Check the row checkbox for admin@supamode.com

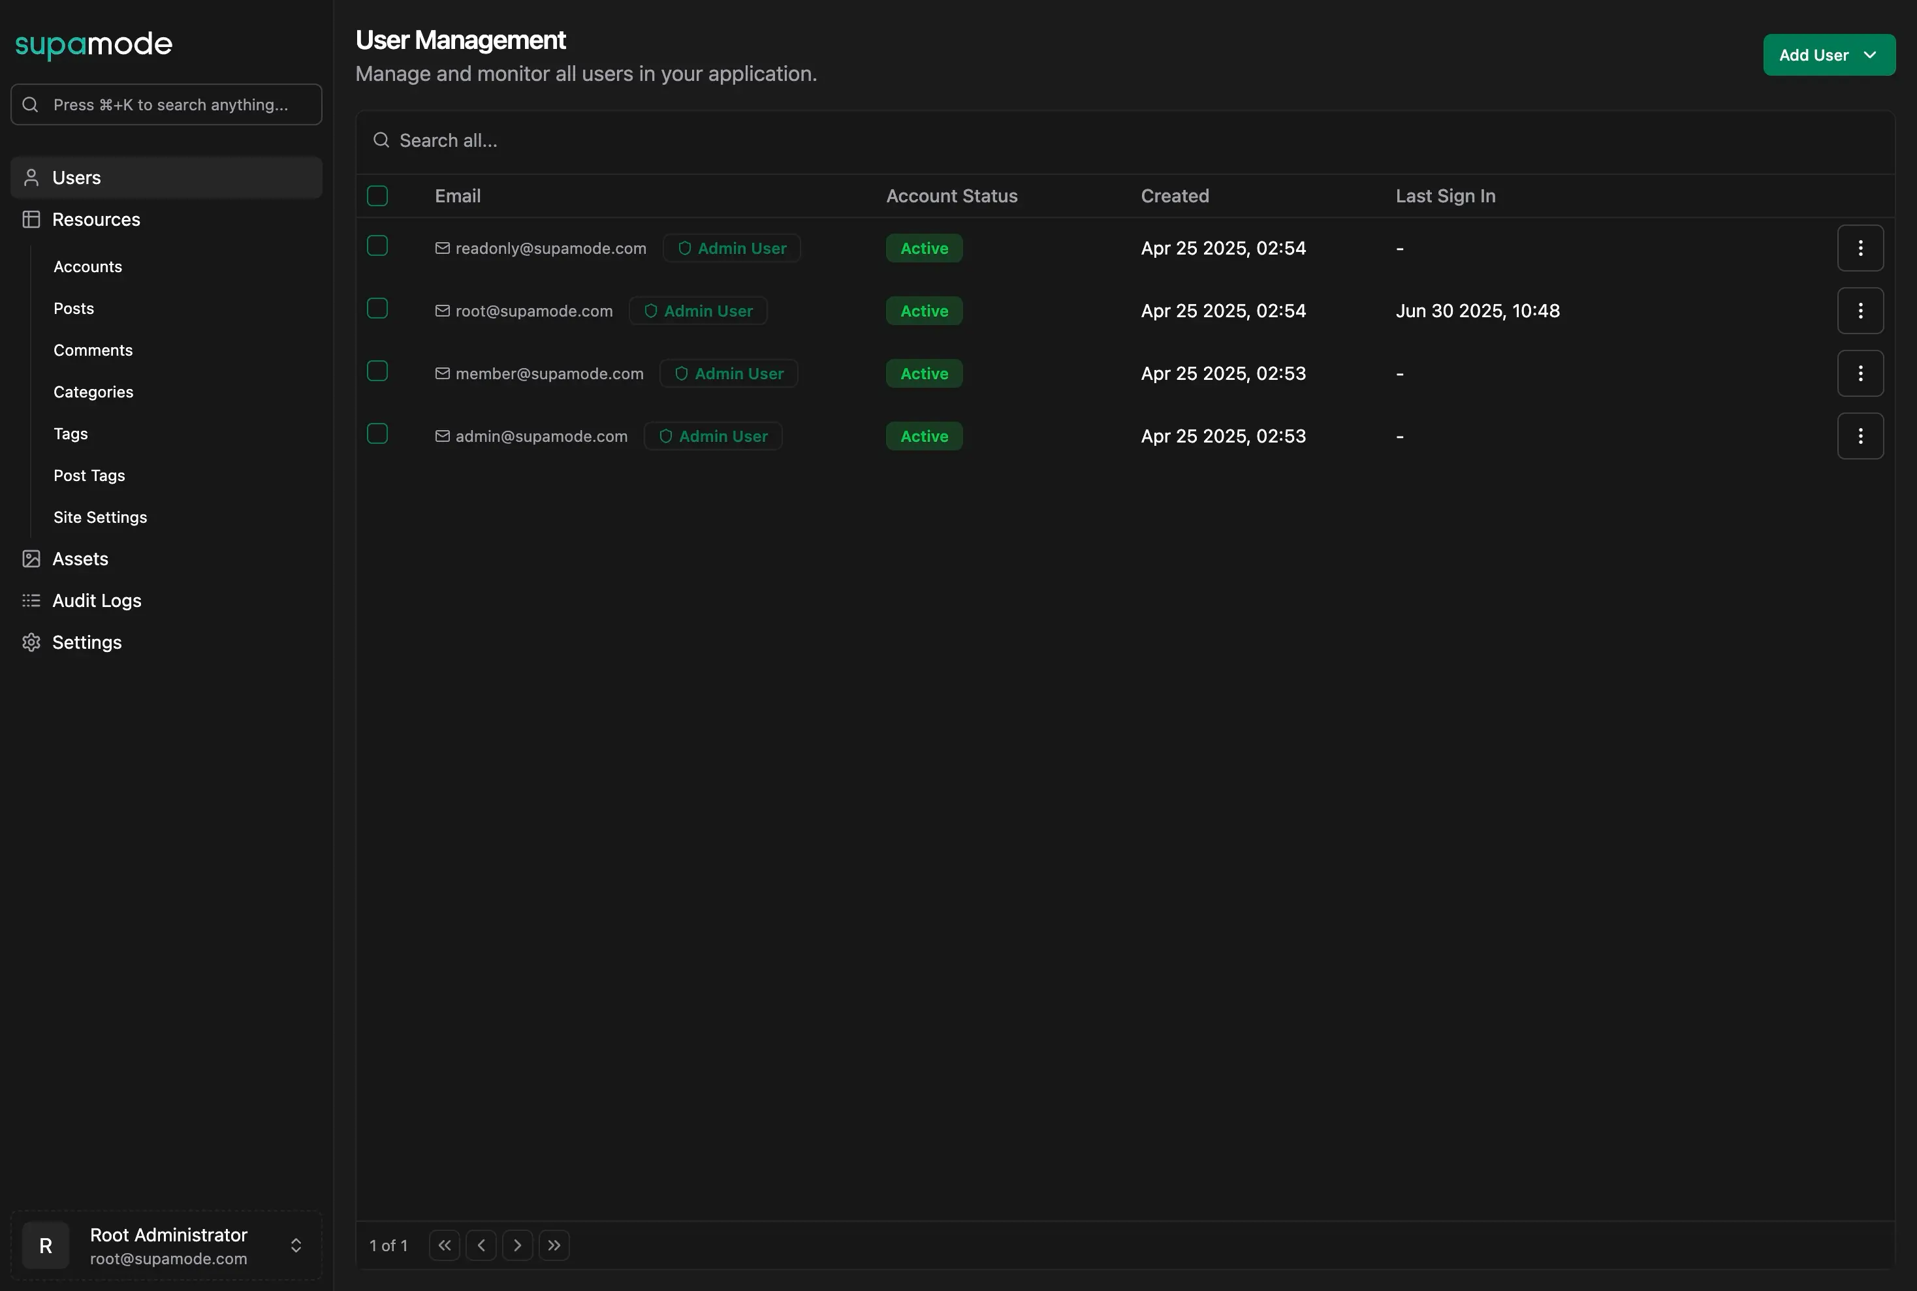(x=378, y=433)
